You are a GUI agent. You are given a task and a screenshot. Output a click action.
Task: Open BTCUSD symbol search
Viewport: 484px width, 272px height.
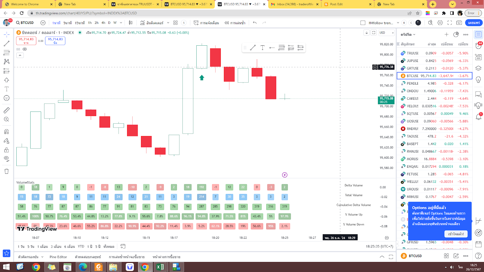tap(25, 23)
